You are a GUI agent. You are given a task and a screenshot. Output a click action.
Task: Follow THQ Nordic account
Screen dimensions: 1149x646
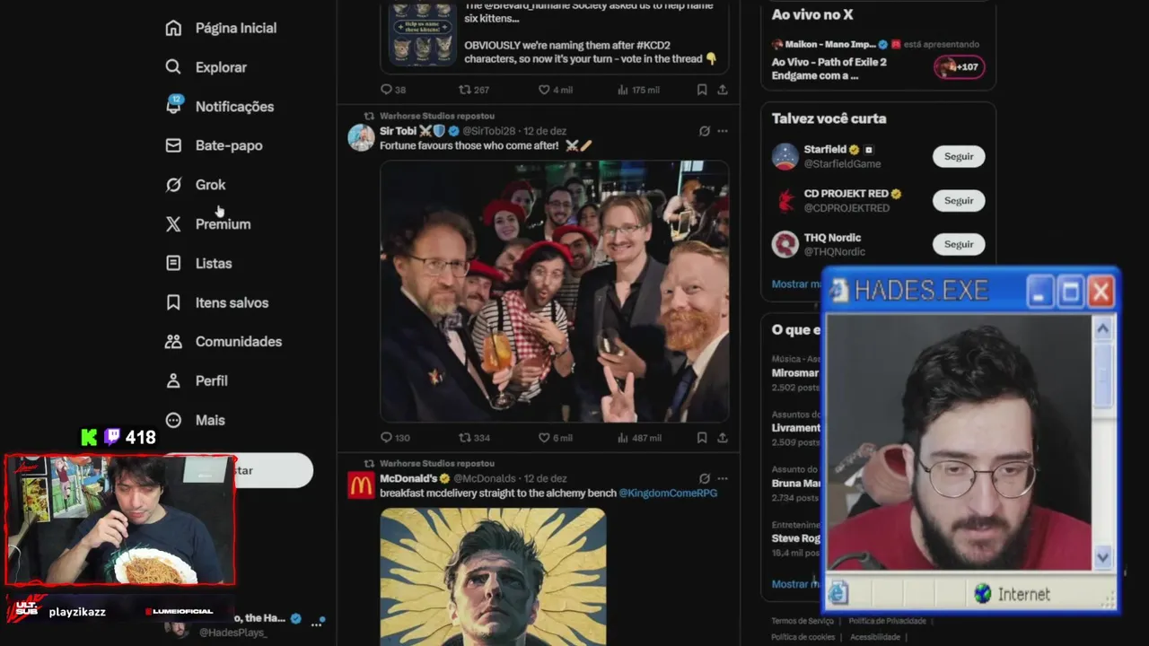[x=959, y=244]
